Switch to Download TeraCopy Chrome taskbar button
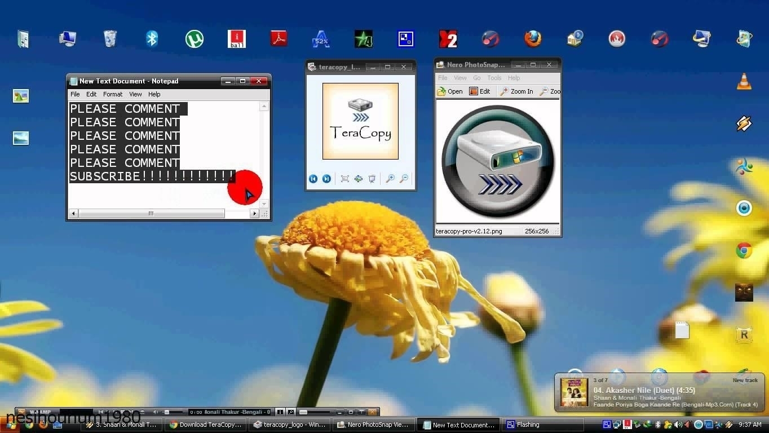The image size is (769, 433). point(206,425)
